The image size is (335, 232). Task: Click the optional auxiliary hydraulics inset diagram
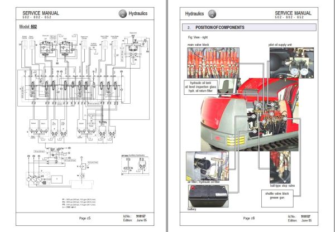(x=135, y=165)
